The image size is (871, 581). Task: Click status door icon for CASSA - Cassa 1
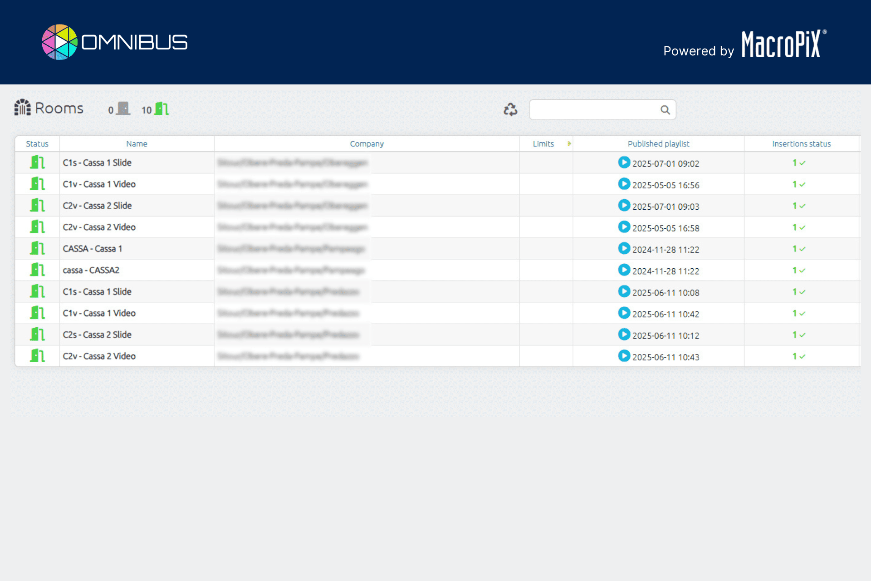(x=37, y=248)
